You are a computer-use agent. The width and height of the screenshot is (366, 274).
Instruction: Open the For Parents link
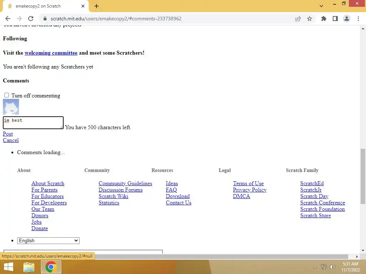[x=44, y=190]
